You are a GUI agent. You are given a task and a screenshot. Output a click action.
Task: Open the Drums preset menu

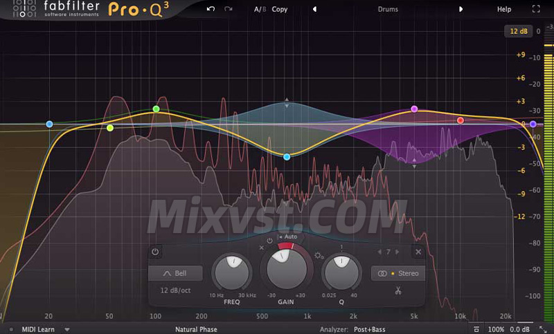(388, 10)
